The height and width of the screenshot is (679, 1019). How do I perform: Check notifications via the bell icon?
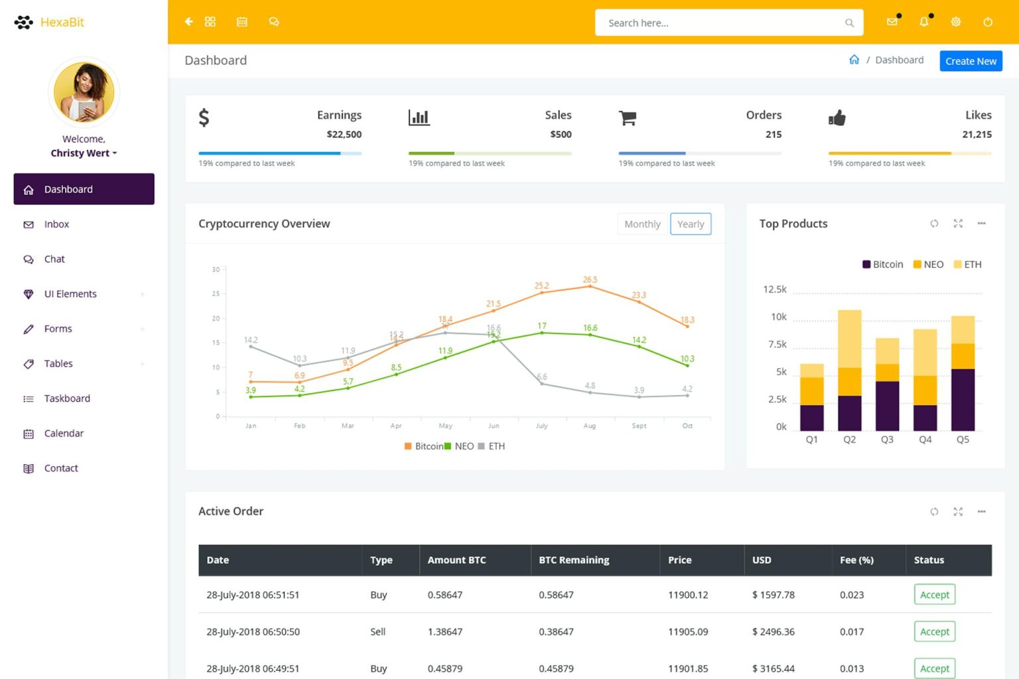pos(923,22)
